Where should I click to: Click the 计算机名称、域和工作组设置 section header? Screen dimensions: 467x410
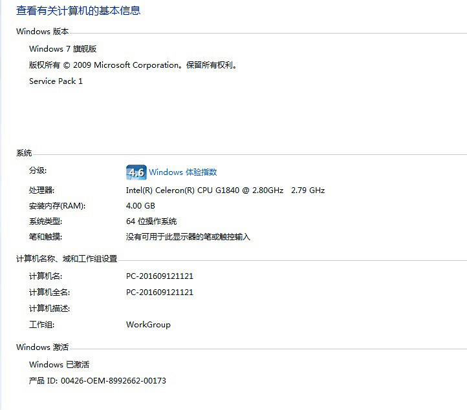pos(67,259)
